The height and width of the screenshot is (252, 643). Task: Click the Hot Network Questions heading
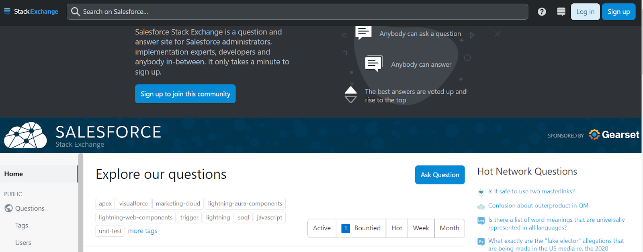click(x=527, y=172)
